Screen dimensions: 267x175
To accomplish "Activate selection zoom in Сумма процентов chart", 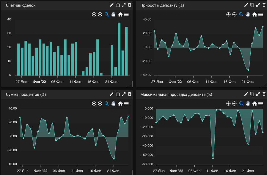I will 107,103.
